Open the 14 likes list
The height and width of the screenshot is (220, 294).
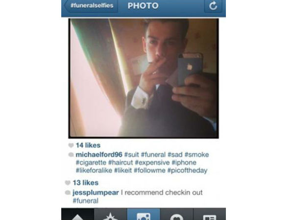88,145
